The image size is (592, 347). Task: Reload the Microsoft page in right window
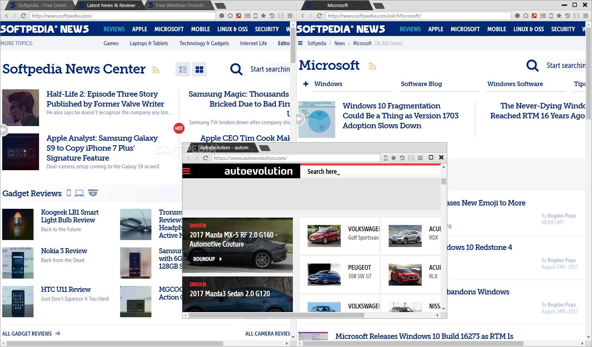click(319, 16)
